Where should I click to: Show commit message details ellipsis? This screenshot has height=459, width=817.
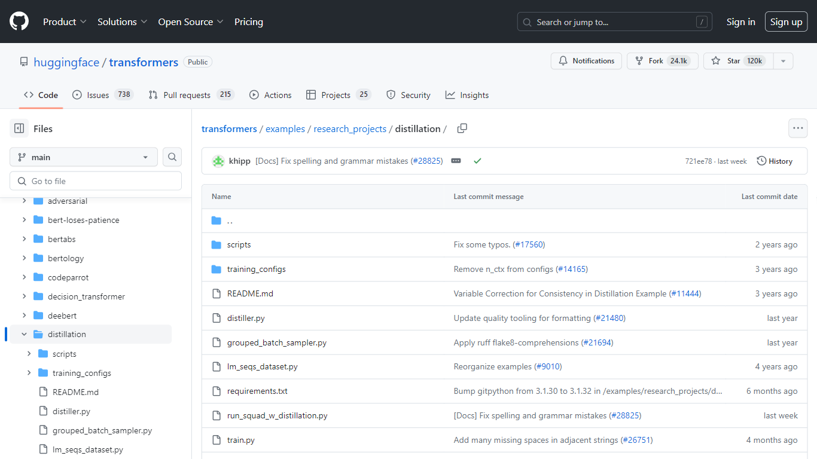click(x=456, y=161)
